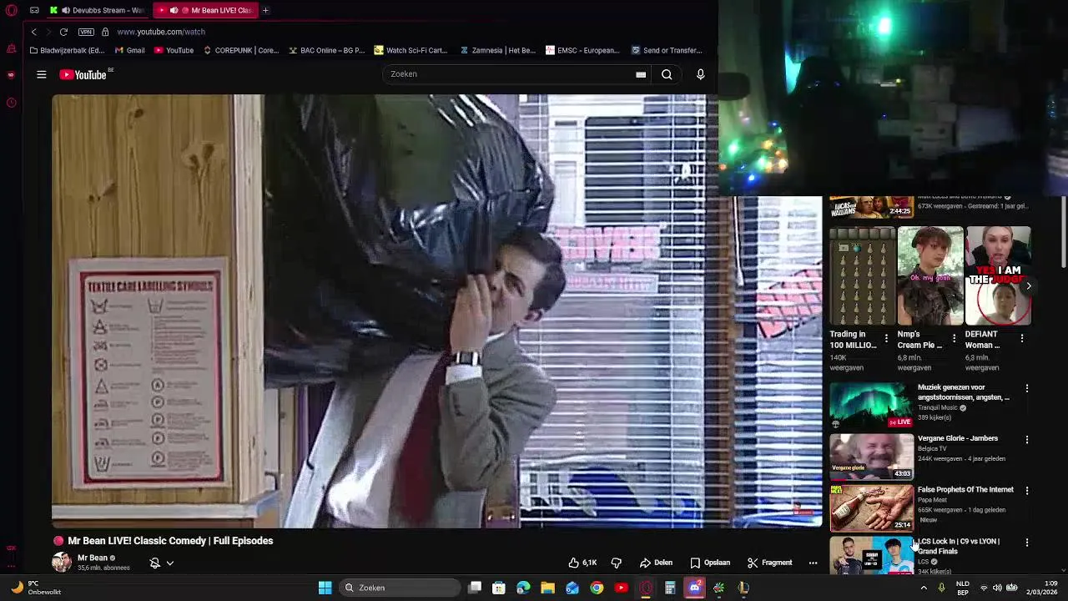
Task: Open options for Trading in 100 MILLIO... short
Action: pos(886,338)
